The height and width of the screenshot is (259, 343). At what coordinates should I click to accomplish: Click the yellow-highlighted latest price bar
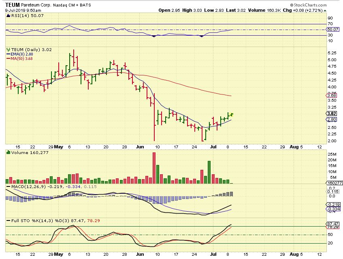(x=232, y=114)
